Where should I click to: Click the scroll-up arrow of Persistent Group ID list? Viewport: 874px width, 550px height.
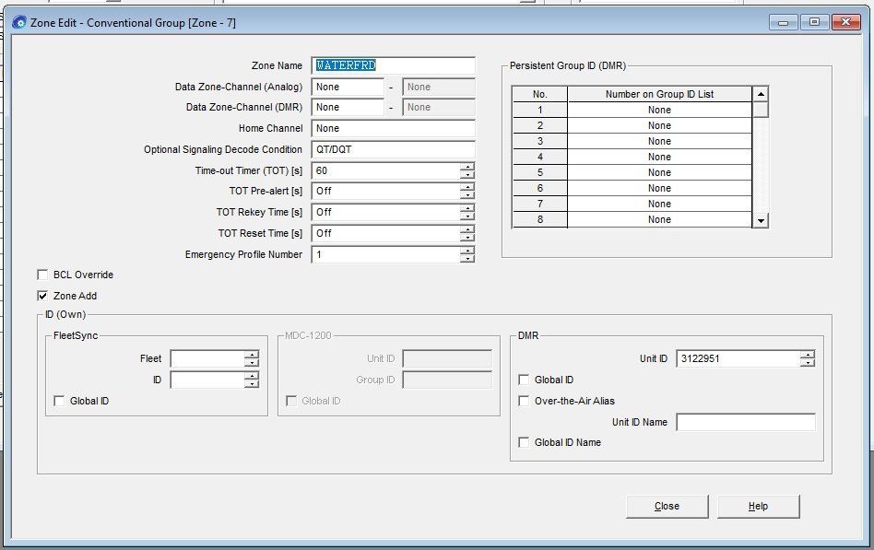pyautogui.click(x=761, y=94)
